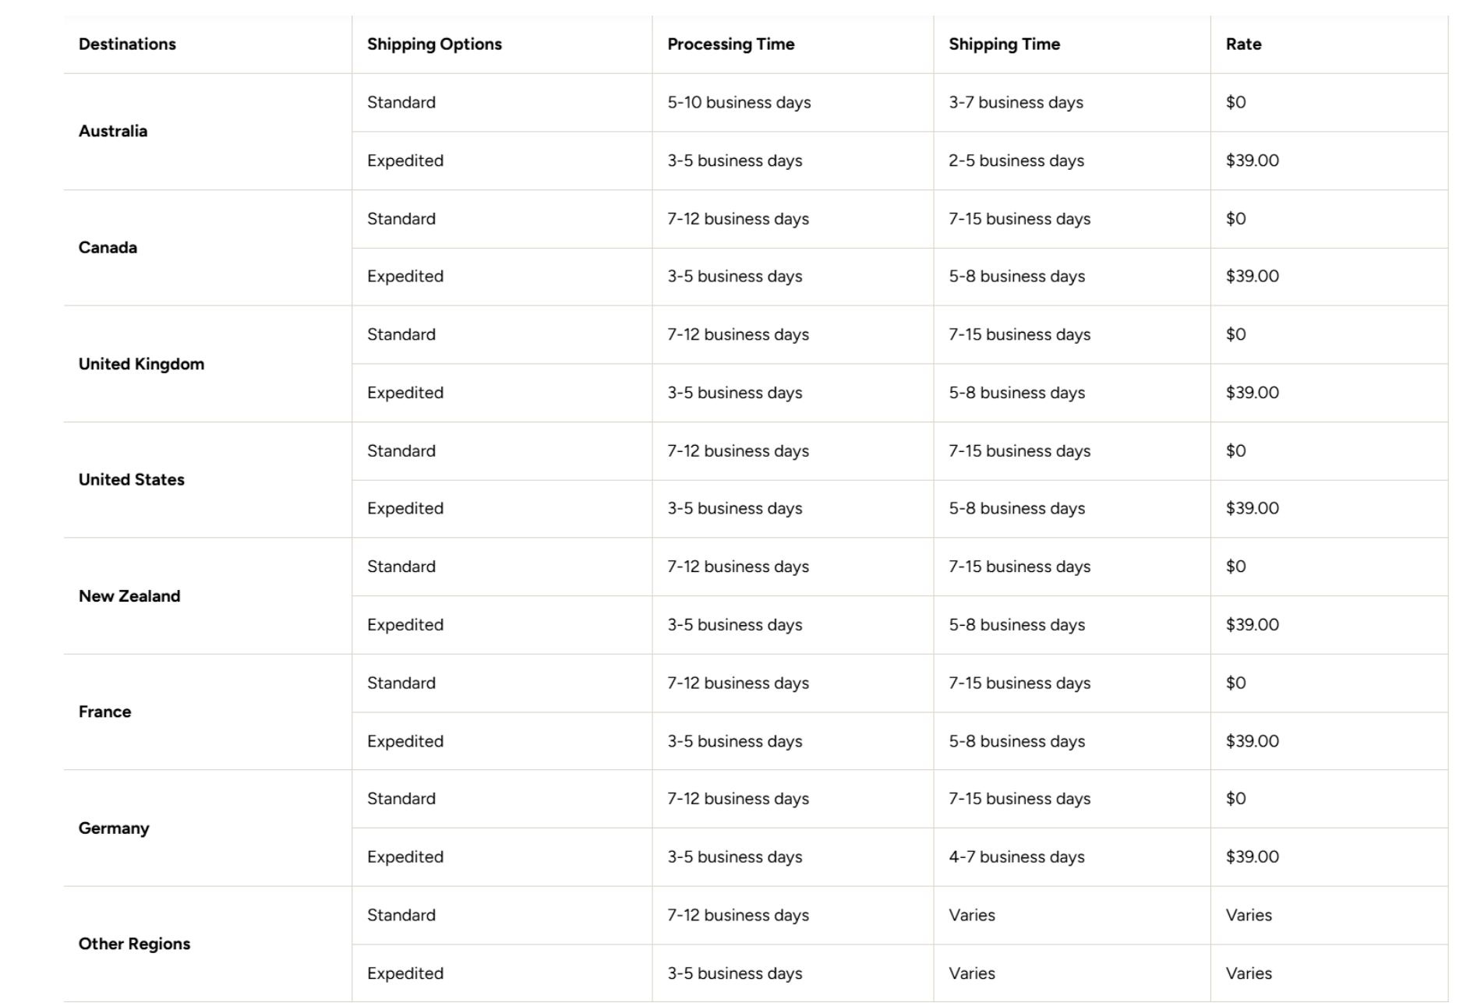Viewport: 1463px width, 1003px height.
Task: Click Australia's 2-5 business days shipping time
Action: pos(1016,161)
